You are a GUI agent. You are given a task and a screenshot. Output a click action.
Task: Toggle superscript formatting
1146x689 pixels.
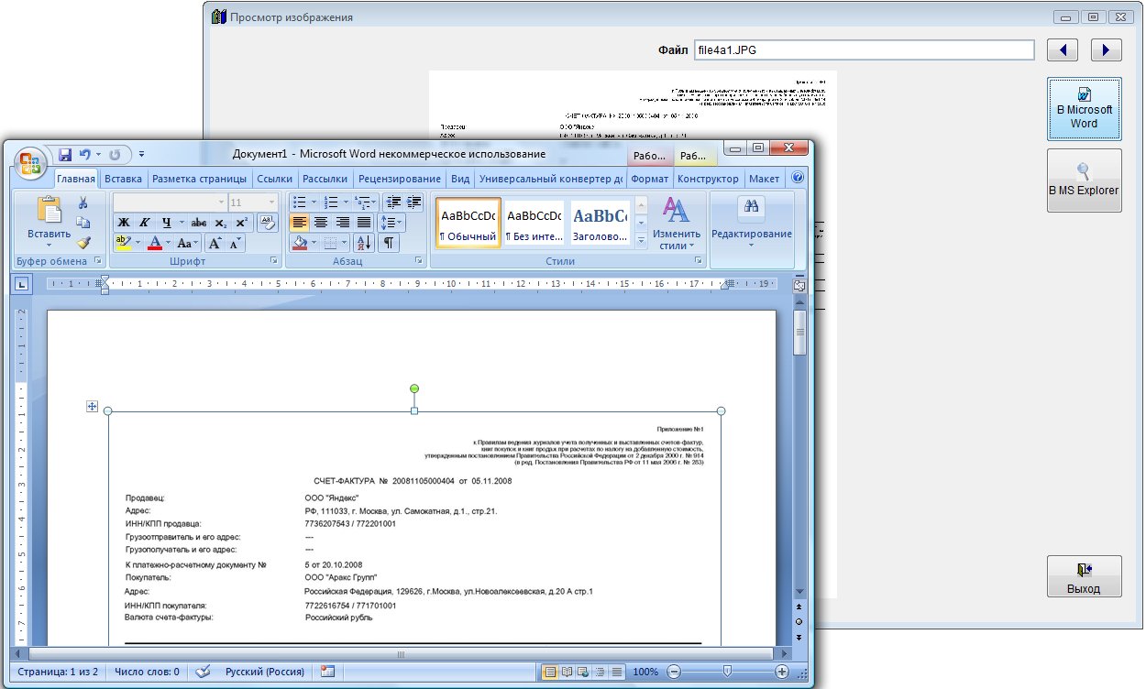(241, 223)
